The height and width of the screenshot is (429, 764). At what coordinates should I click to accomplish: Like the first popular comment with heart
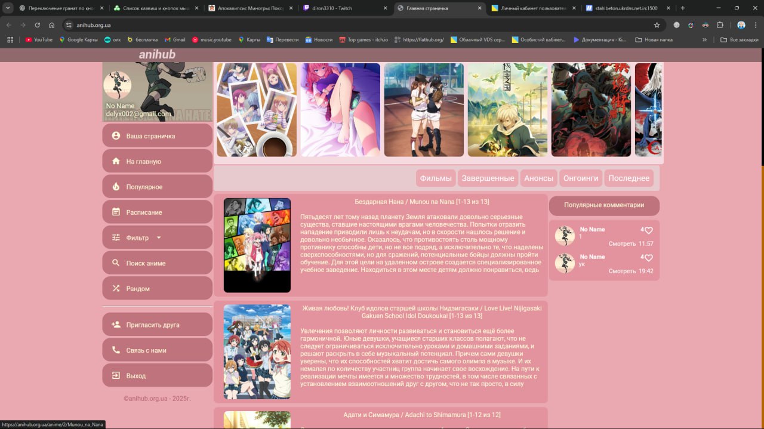point(649,230)
